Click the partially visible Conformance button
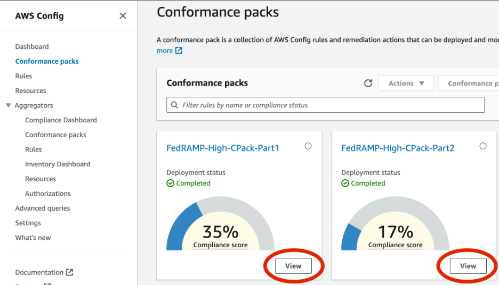This screenshot has width=499, height=285. (469, 83)
